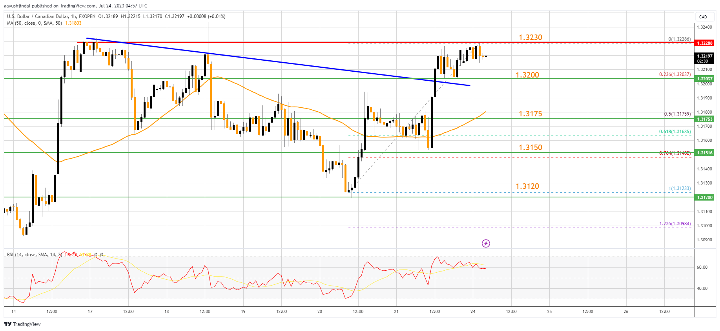
Task: Click the date label 25 on time axis
Action: [x=549, y=311]
